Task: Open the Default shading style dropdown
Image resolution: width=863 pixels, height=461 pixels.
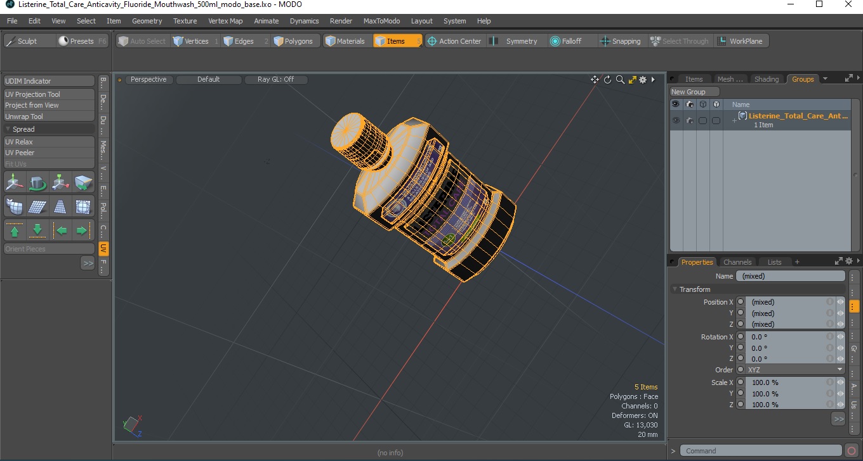Action: (x=209, y=80)
